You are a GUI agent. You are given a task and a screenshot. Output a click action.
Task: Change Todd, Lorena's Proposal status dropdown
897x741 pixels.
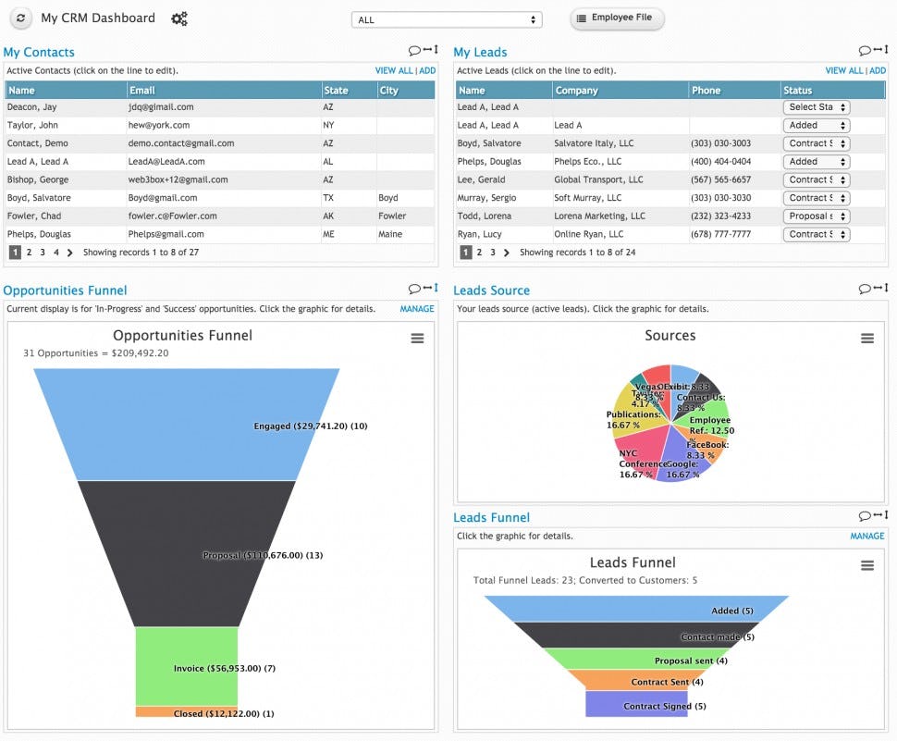click(816, 216)
